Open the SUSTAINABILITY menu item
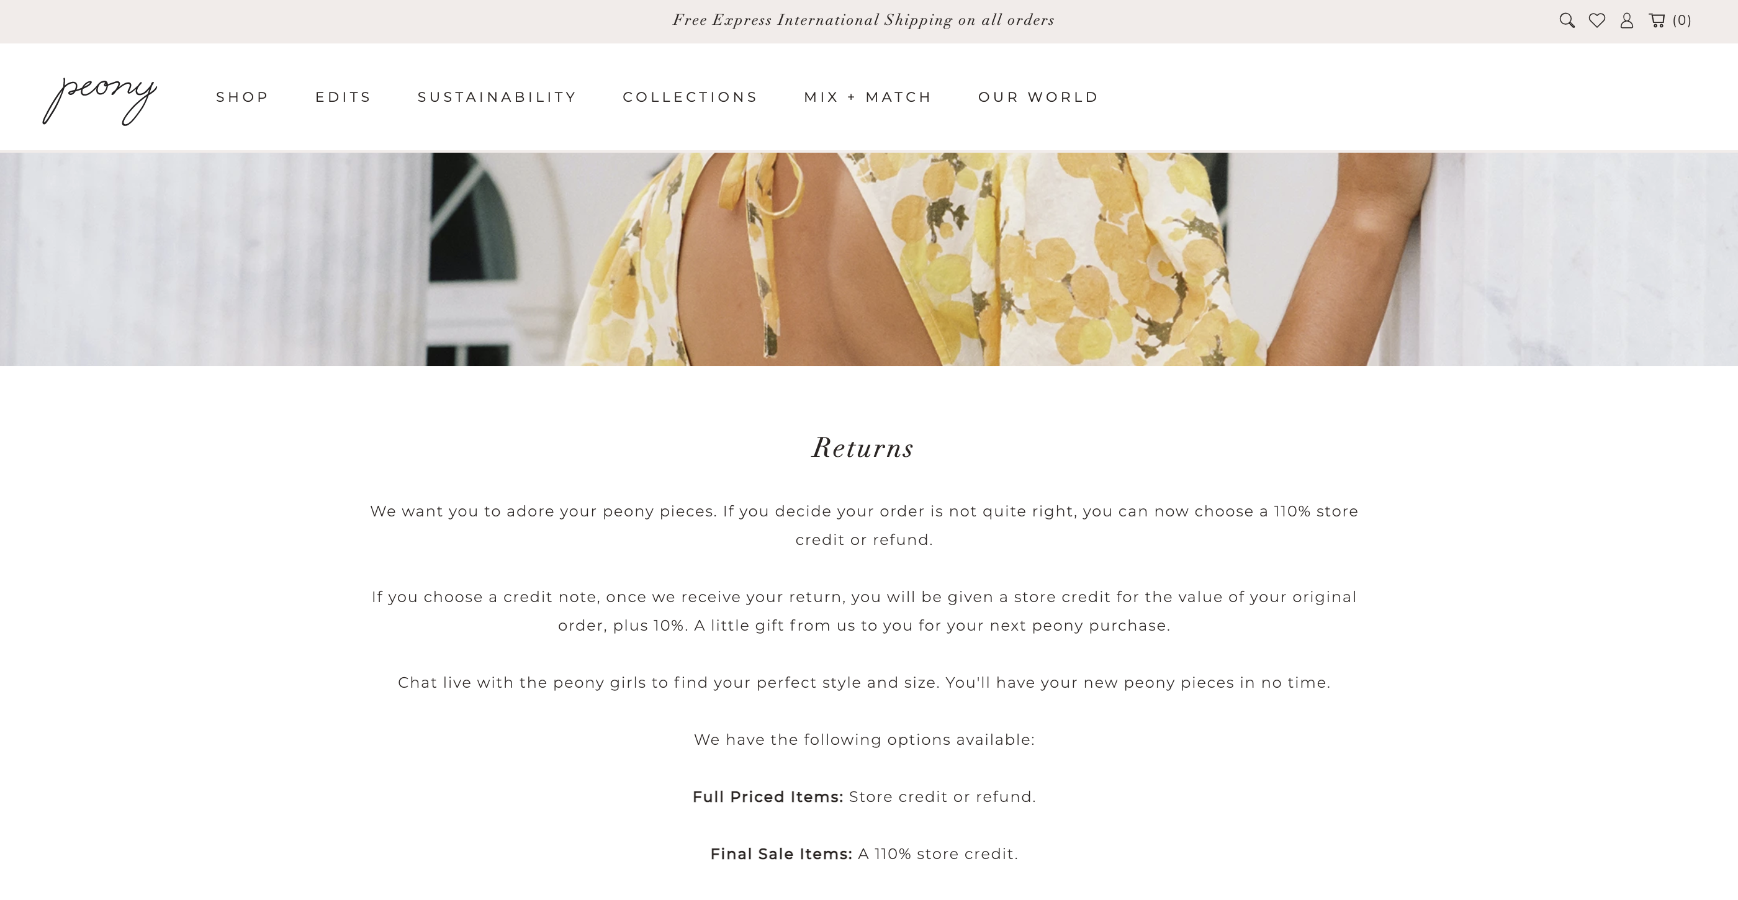1738x900 pixels. click(497, 97)
